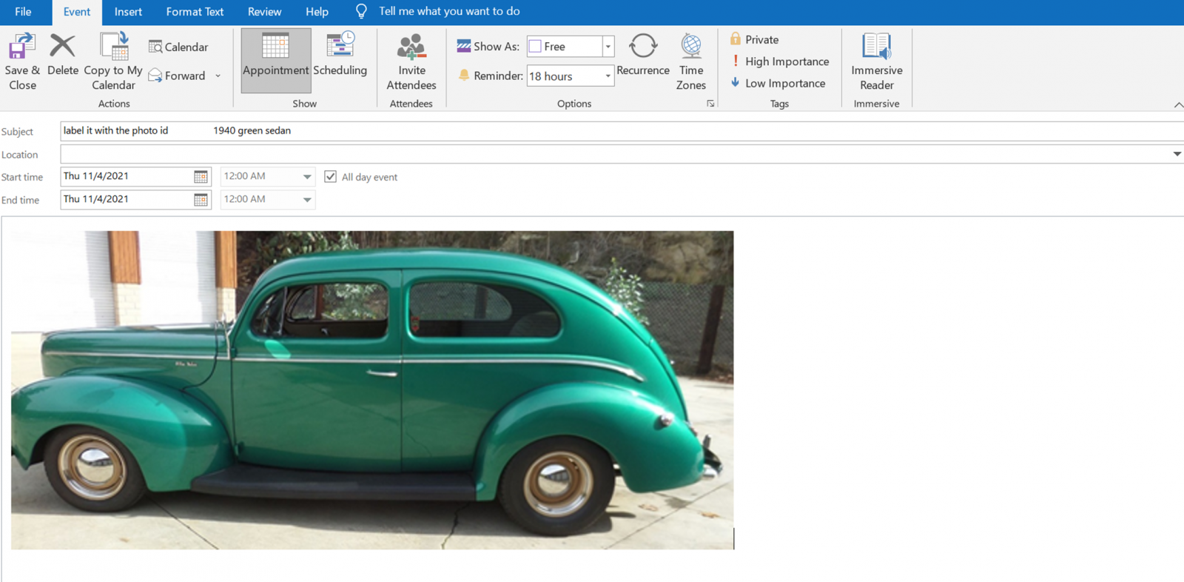Screen dimensions: 1184x582
Task: Copy event to My Calendar
Action: click(113, 61)
